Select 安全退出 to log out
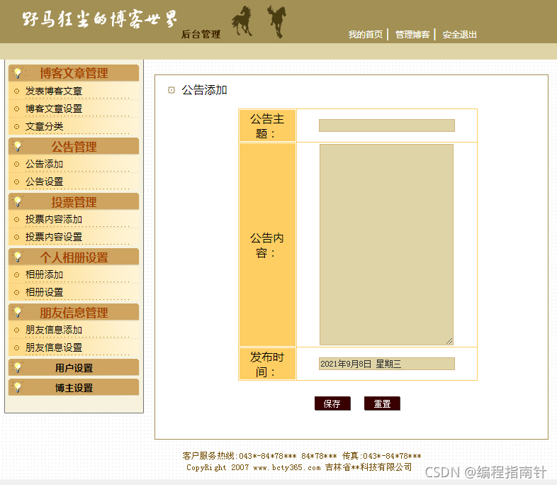This screenshot has width=557, height=485. (459, 35)
